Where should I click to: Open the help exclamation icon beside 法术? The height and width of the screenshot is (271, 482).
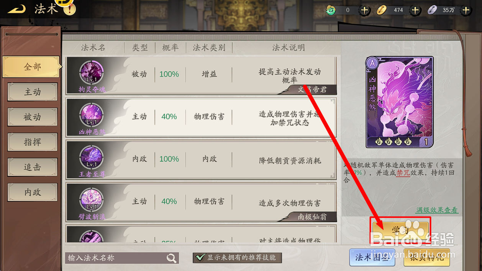click(69, 8)
